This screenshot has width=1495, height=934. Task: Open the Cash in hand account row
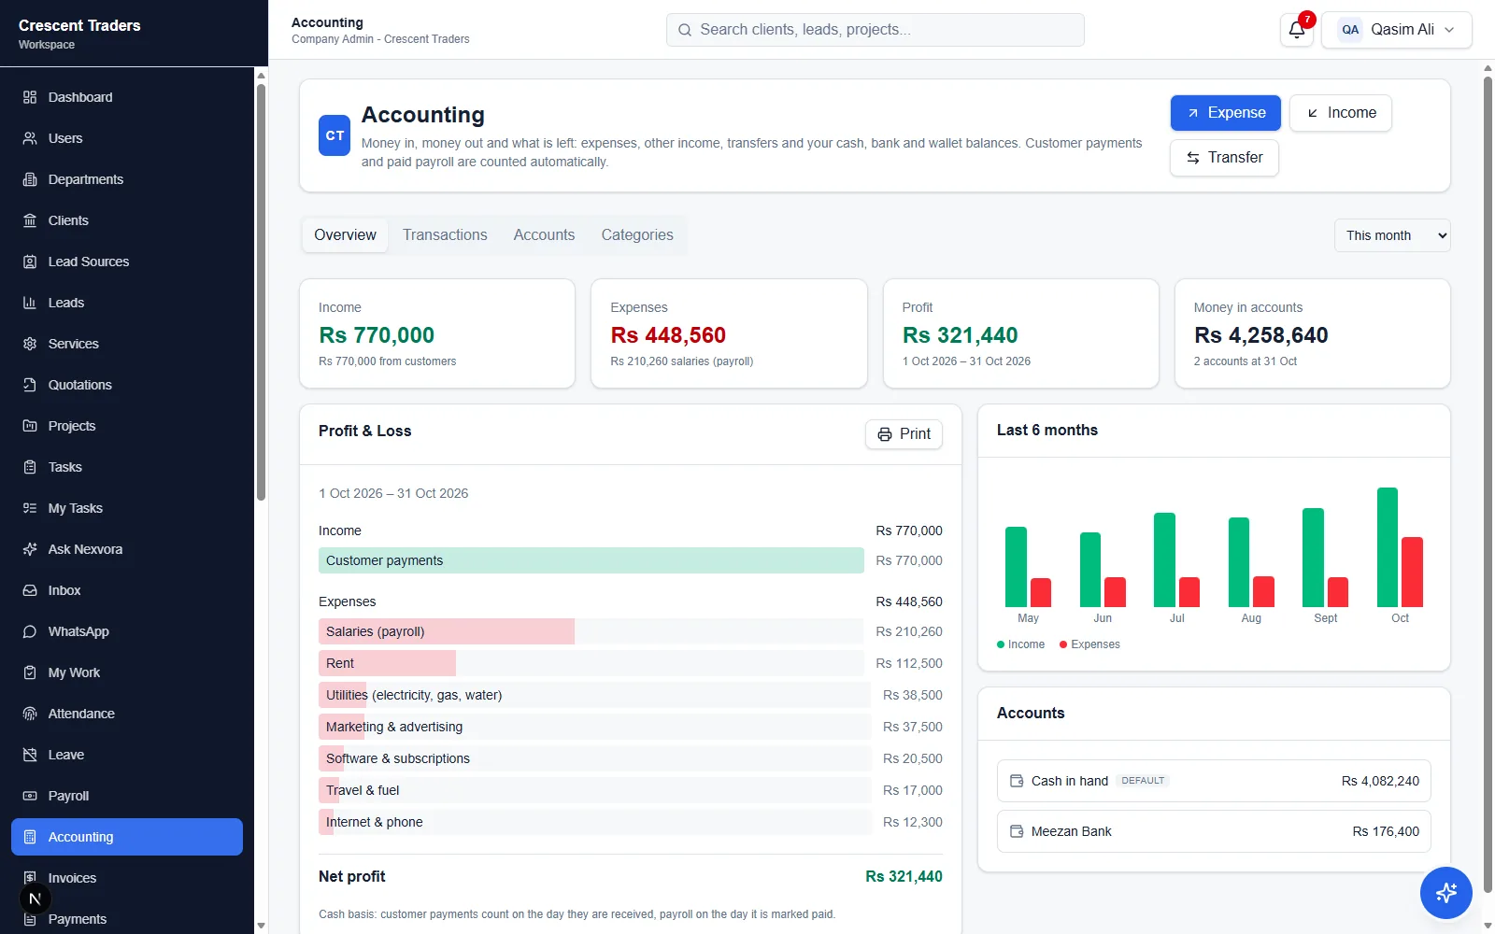point(1214,781)
